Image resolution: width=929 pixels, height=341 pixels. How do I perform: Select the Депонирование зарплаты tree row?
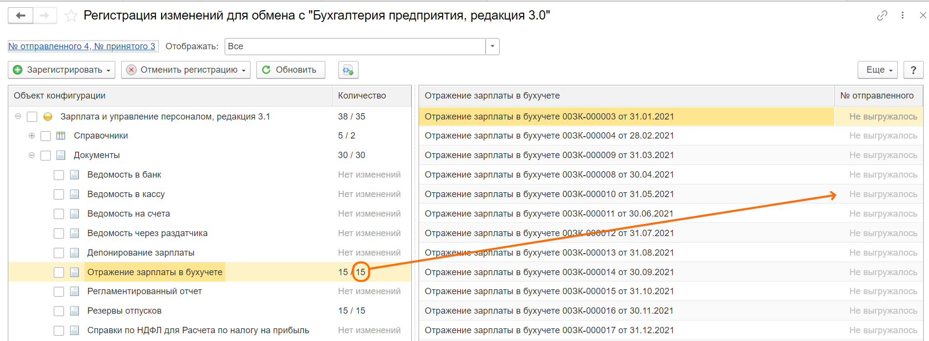click(210, 253)
